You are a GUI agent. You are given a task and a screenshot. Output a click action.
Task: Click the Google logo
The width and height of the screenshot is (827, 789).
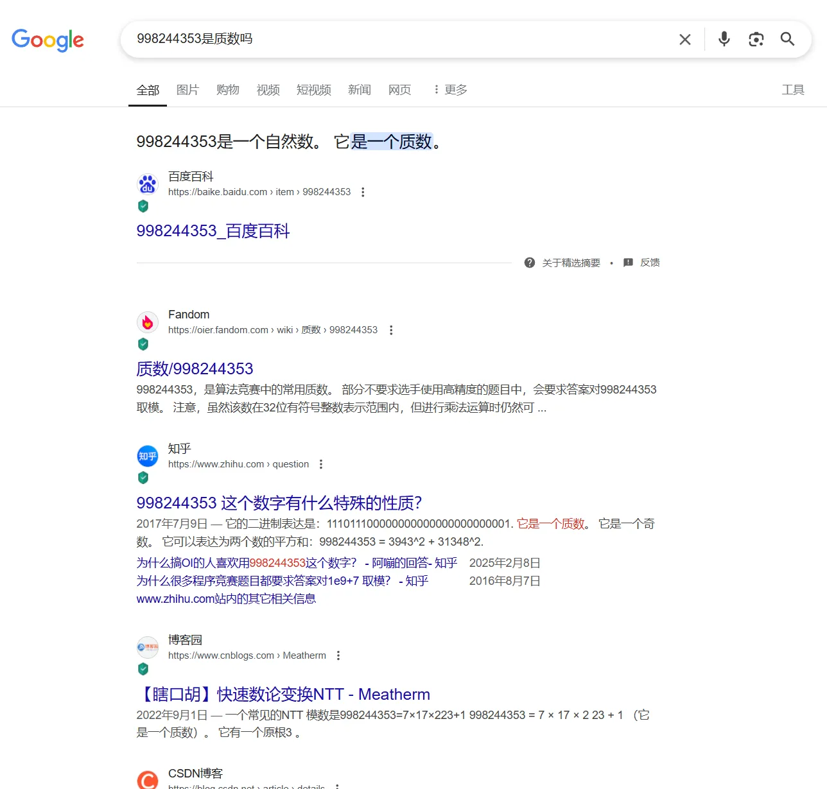(x=48, y=40)
